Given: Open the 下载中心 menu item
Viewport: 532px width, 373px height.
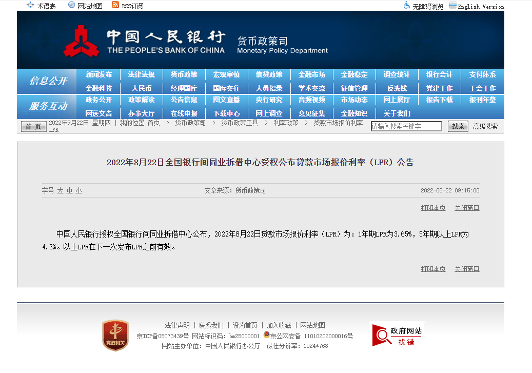Looking at the screenshot, I should click(227, 114).
